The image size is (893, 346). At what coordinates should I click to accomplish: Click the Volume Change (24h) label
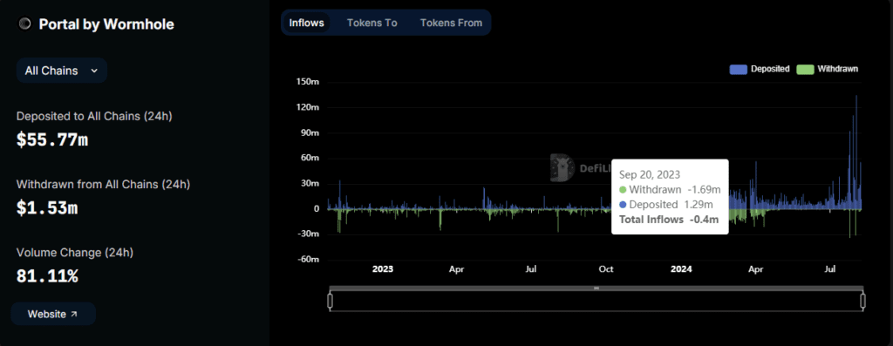pos(75,253)
